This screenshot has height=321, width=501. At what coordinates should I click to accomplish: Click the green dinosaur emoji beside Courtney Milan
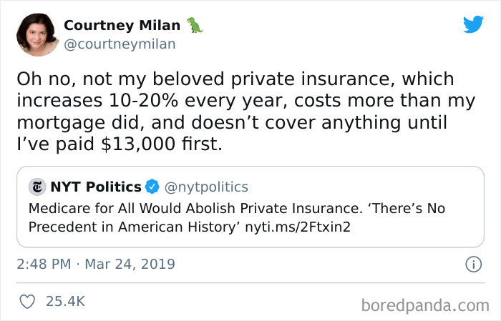(x=195, y=25)
